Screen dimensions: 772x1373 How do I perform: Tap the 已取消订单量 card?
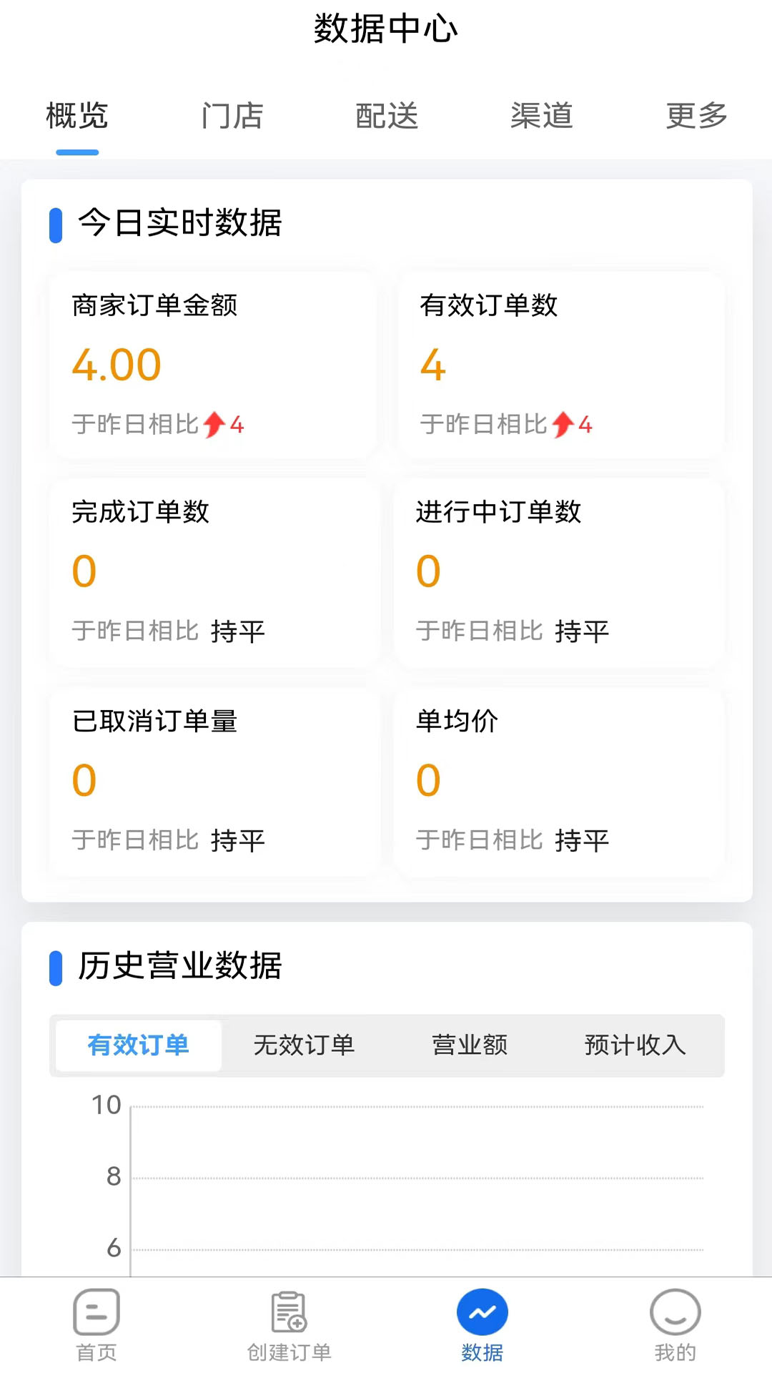[212, 781]
